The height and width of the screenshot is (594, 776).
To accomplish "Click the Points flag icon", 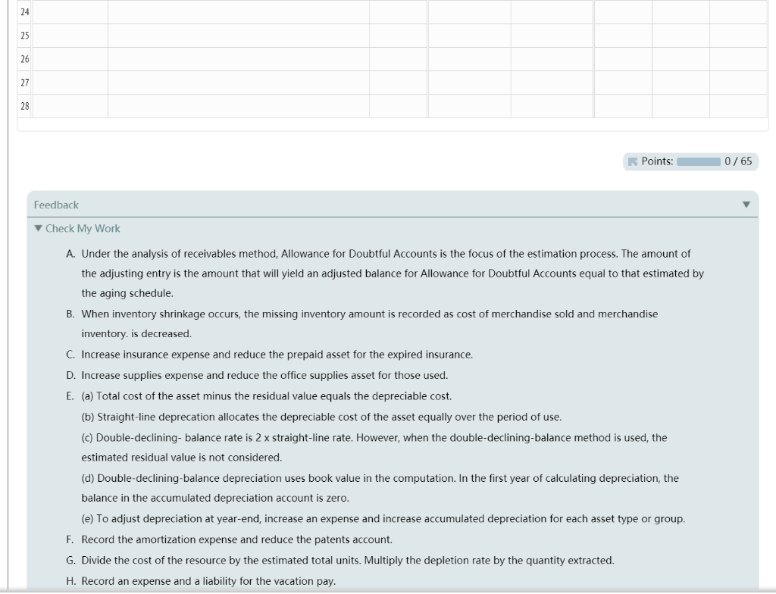I will (631, 161).
